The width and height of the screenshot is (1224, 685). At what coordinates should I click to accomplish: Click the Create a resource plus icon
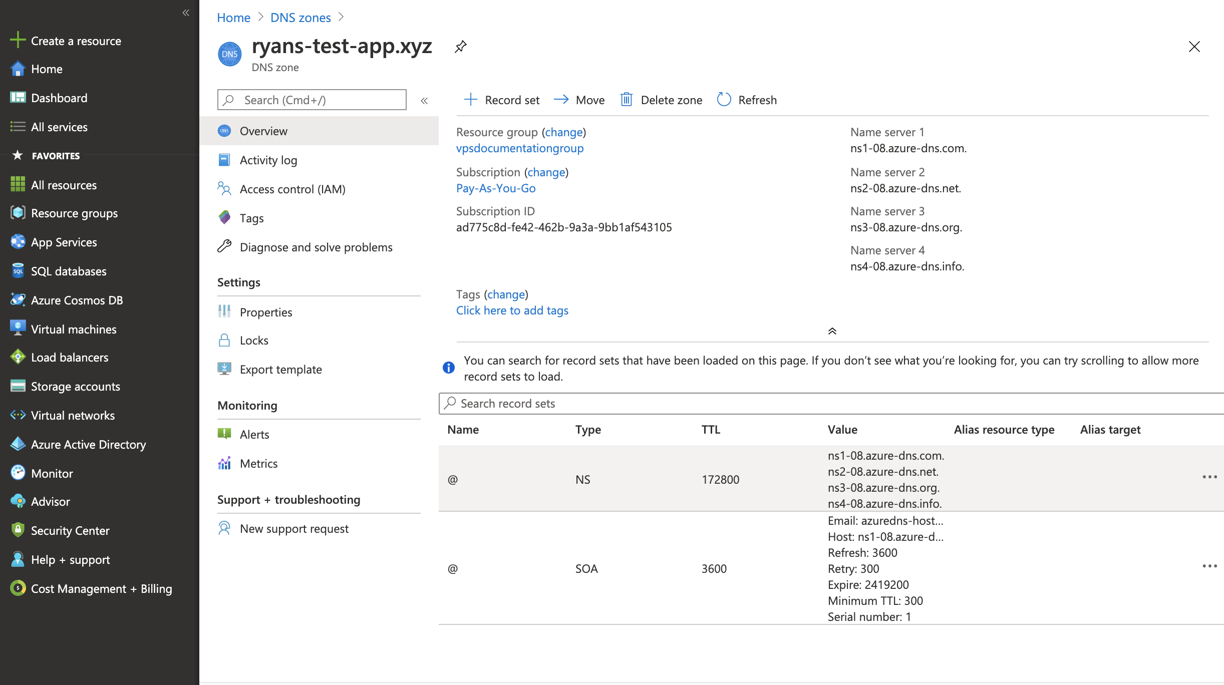[x=18, y=41]
